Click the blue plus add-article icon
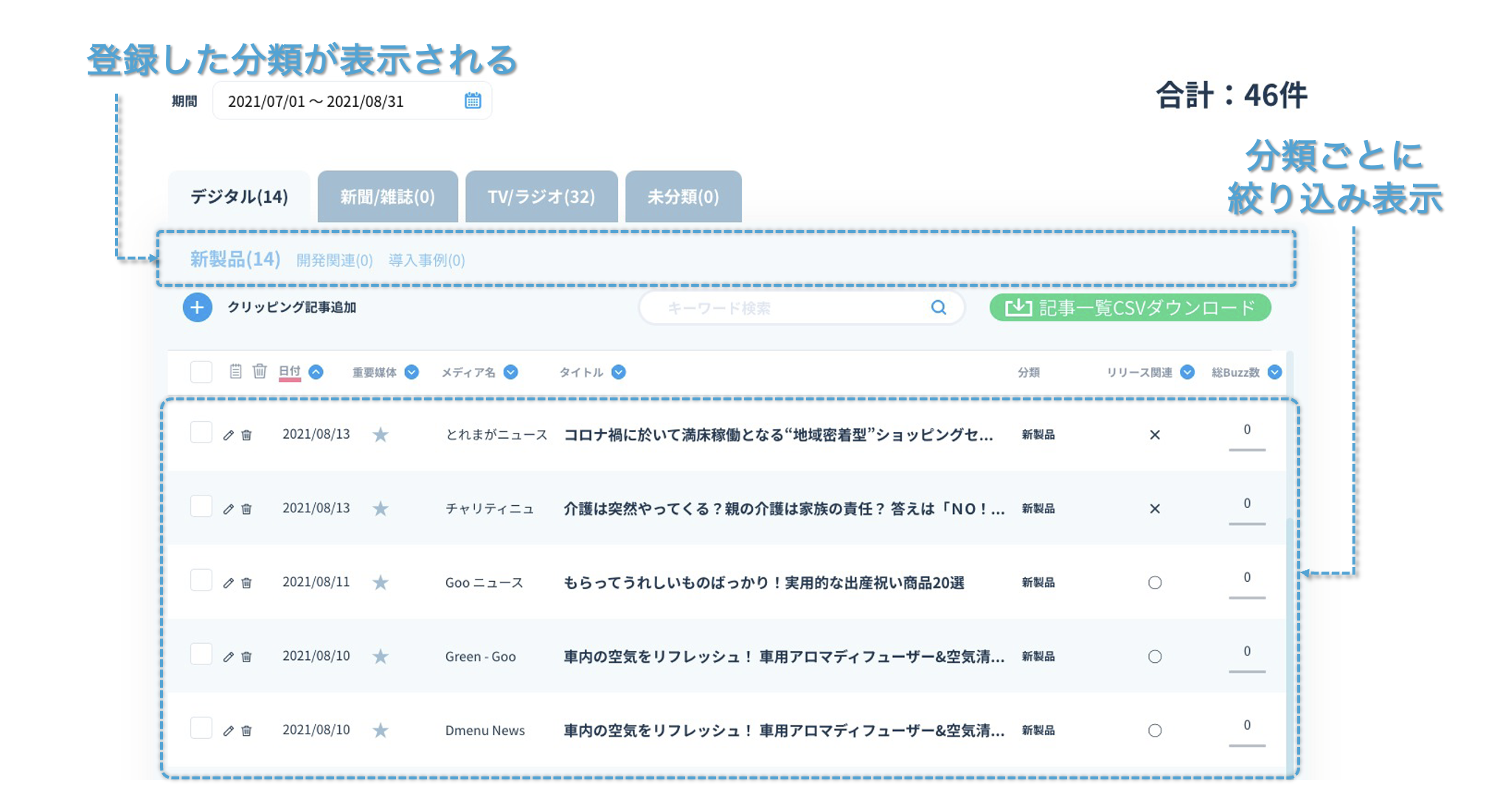 click(197, 307)
